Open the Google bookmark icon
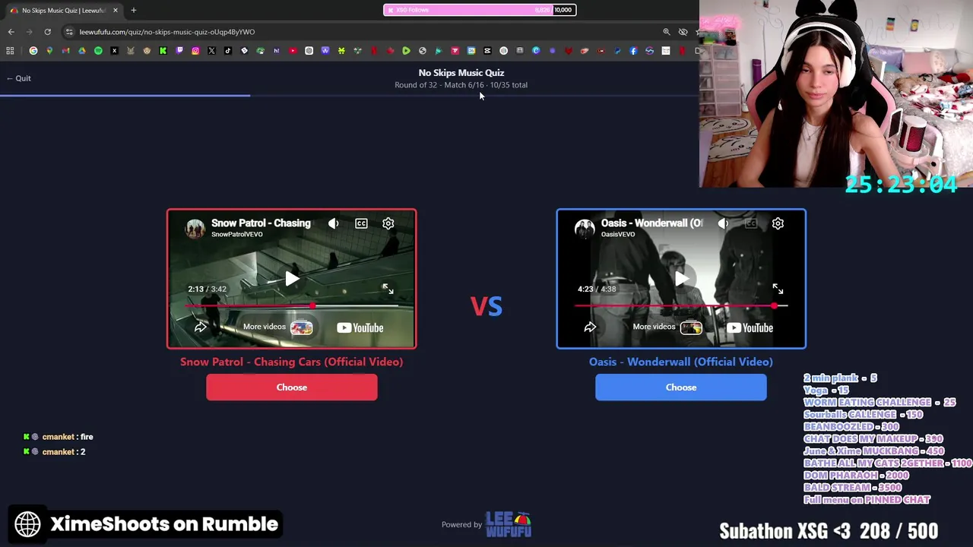This screenshot has height=547, width=973. point(33,51)
